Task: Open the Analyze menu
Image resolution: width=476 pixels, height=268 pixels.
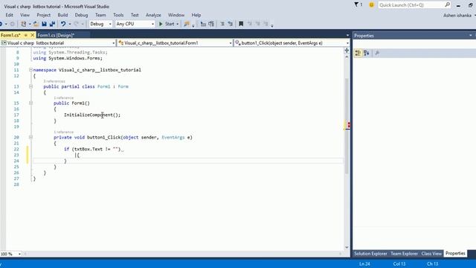Action: (x=153, y=15)
